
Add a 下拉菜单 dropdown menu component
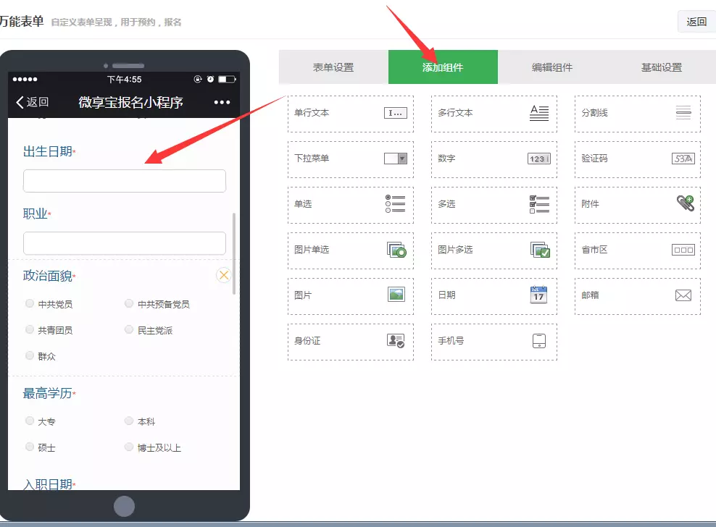(350, 159)
